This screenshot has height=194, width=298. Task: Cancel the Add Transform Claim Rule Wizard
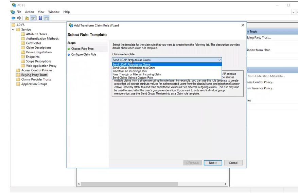click(233, 163)
